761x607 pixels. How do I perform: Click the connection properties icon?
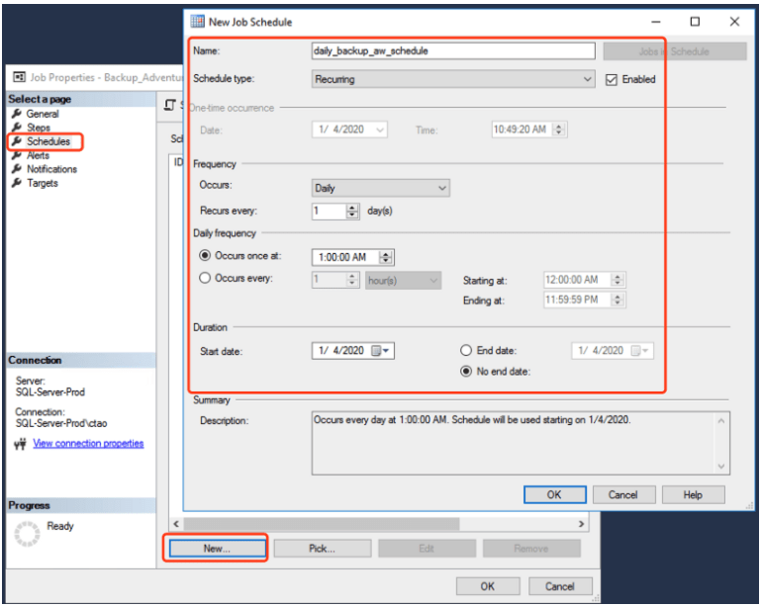[x=19, y=444]
